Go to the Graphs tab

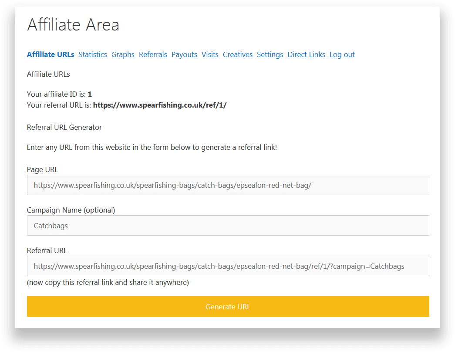click(123, 54)
